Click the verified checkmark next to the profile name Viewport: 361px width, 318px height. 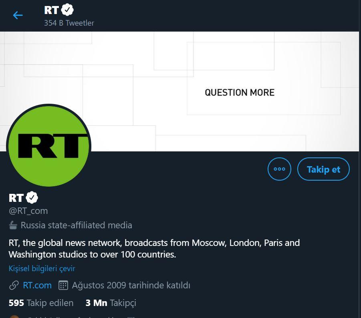pyautogui.click(x=32, y=197)
